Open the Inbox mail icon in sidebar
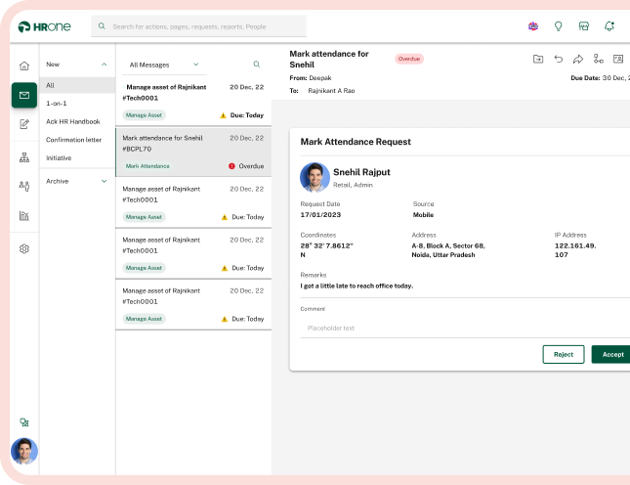The height and width of the screenshot is (485, 630). 24,95
